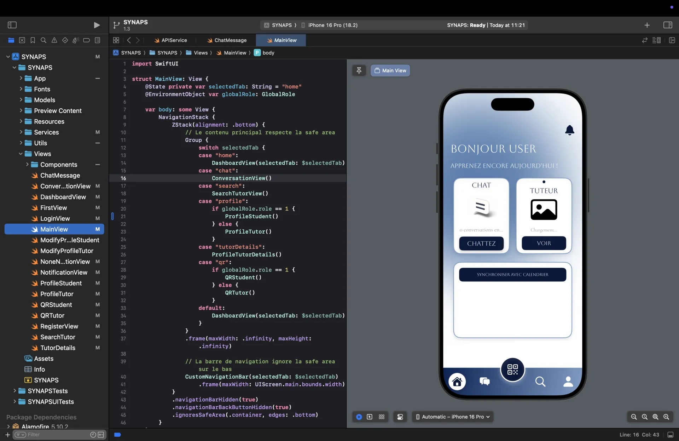The height and width of the screenshot is (441, 679).
Task: Open the breakpoint navigator icon
Action: pos(86,40)
